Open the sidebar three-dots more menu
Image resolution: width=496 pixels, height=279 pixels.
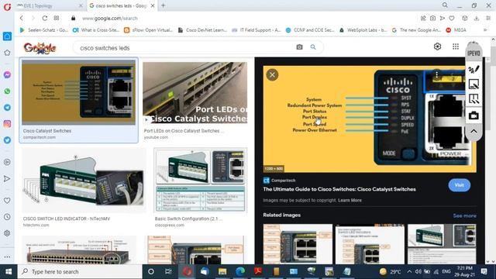(7, 257)
